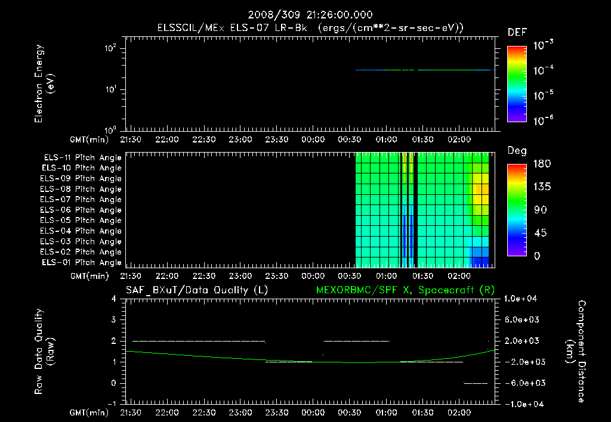The height and width of the screenshot is (422, 611).
Task: Click the 1.0e+04 right-axis distance tick
Action: point(520,299)
